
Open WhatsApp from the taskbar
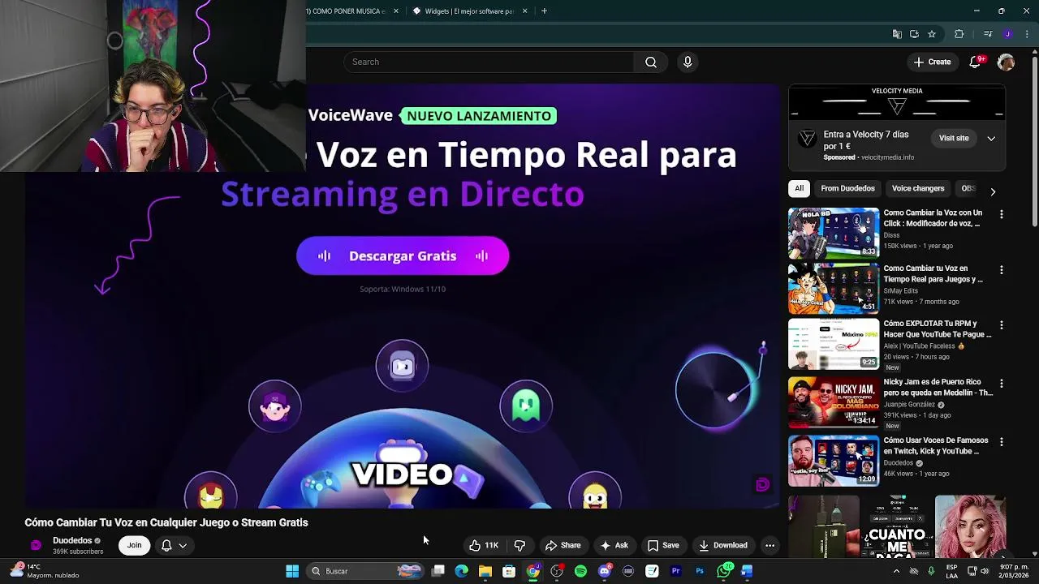(x=723, y=571)
